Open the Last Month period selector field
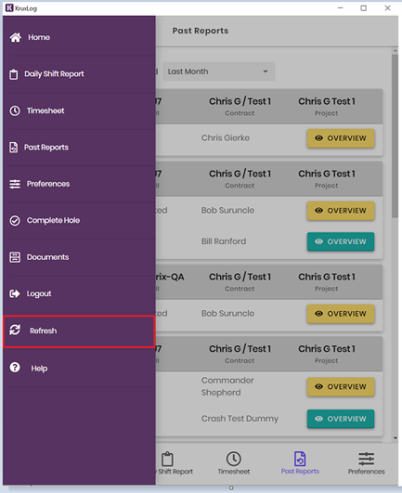 click(219, 71)
